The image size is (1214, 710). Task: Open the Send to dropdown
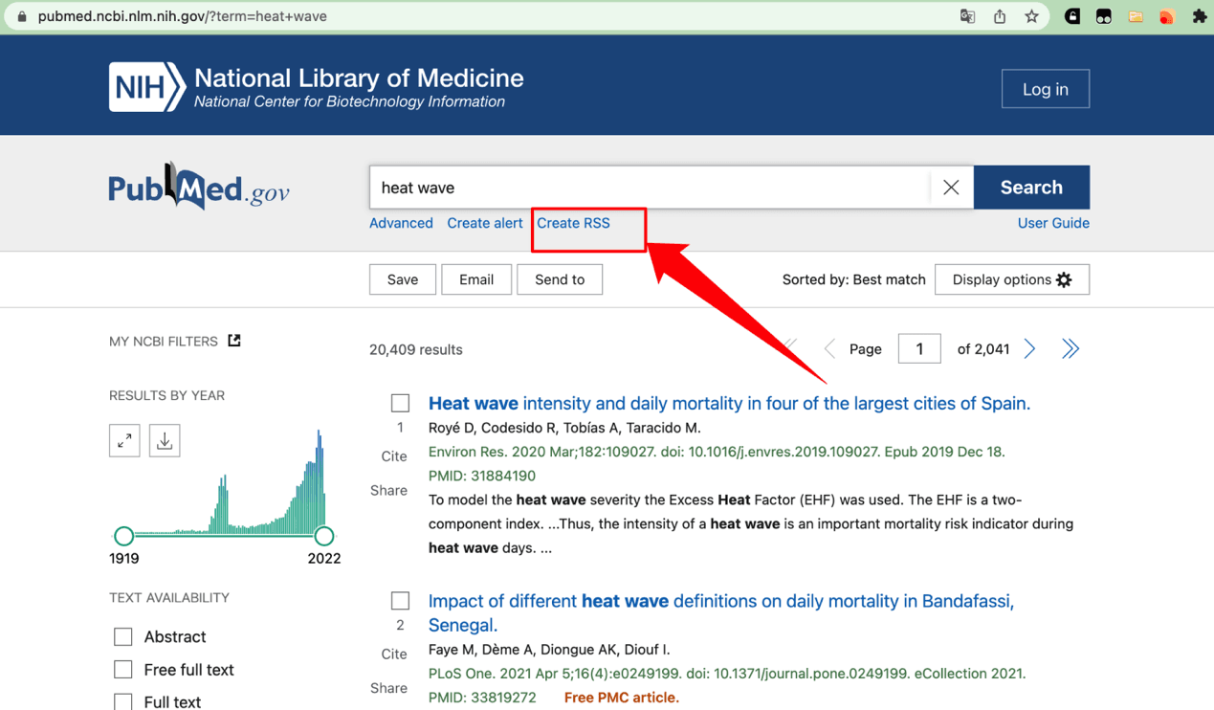pyautogui.click(x=560, y=279)
